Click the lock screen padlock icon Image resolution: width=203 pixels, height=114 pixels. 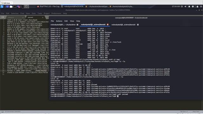point(197,6)
